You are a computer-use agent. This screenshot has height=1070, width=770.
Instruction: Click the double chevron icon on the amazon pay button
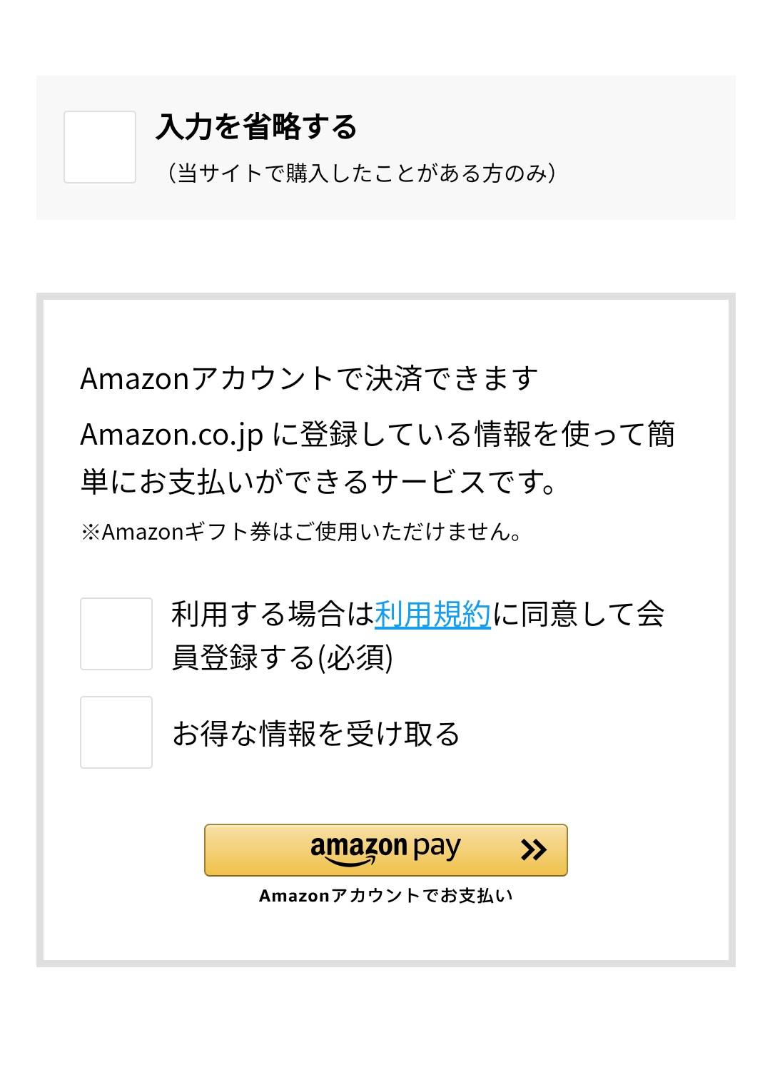[533, 849]
